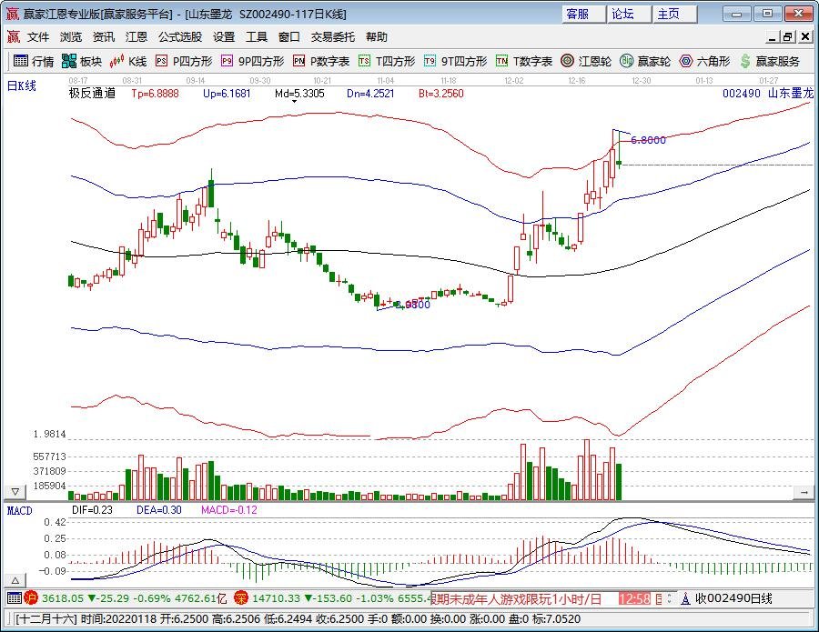Screen dimensions: 819x632
Task: Click the 12-02 date on the time axis
Action: (514, 80)
